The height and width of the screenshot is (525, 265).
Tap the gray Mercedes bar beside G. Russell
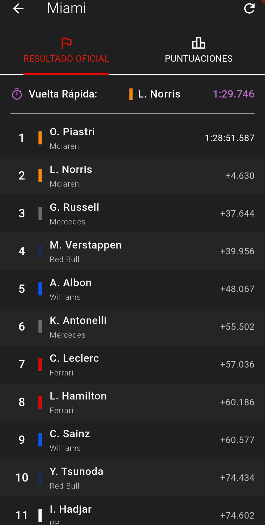point(40,214)
